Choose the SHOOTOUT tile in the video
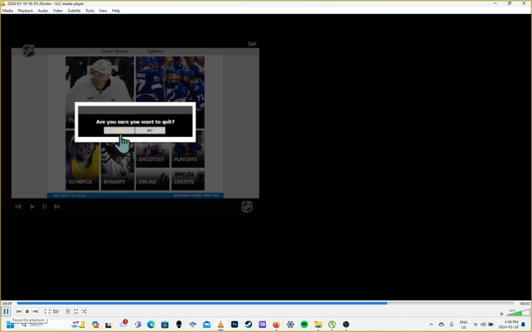 [x=153, y=154]
